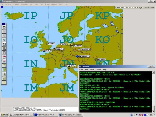
Task: Click the G6HMS station label on the map
Action: pos(52,44)
